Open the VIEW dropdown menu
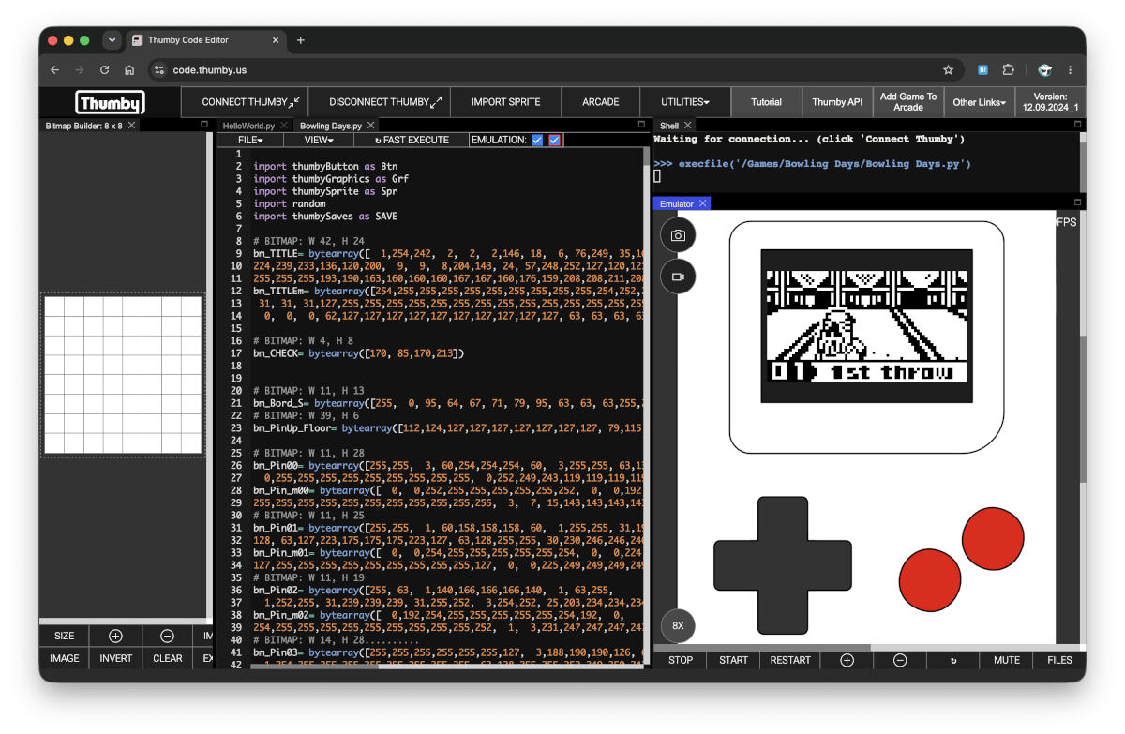 click(x=319, y=140)
